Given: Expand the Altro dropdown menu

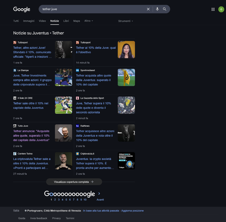Looking at the screenshot, I should [x=89, y=21].
